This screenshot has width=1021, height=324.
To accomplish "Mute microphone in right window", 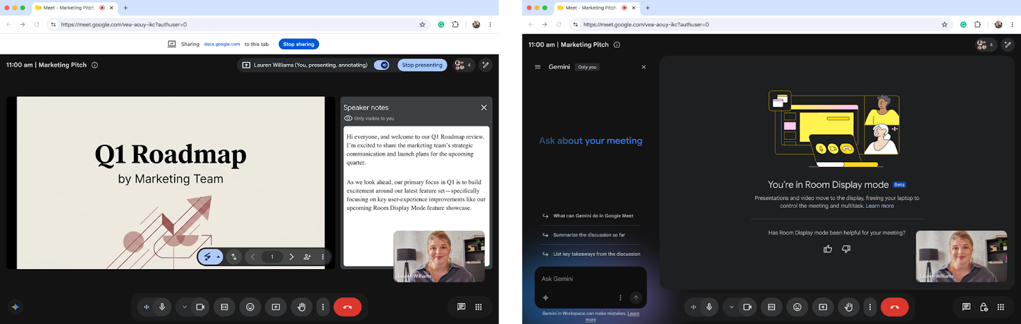I will click(709, 307).
